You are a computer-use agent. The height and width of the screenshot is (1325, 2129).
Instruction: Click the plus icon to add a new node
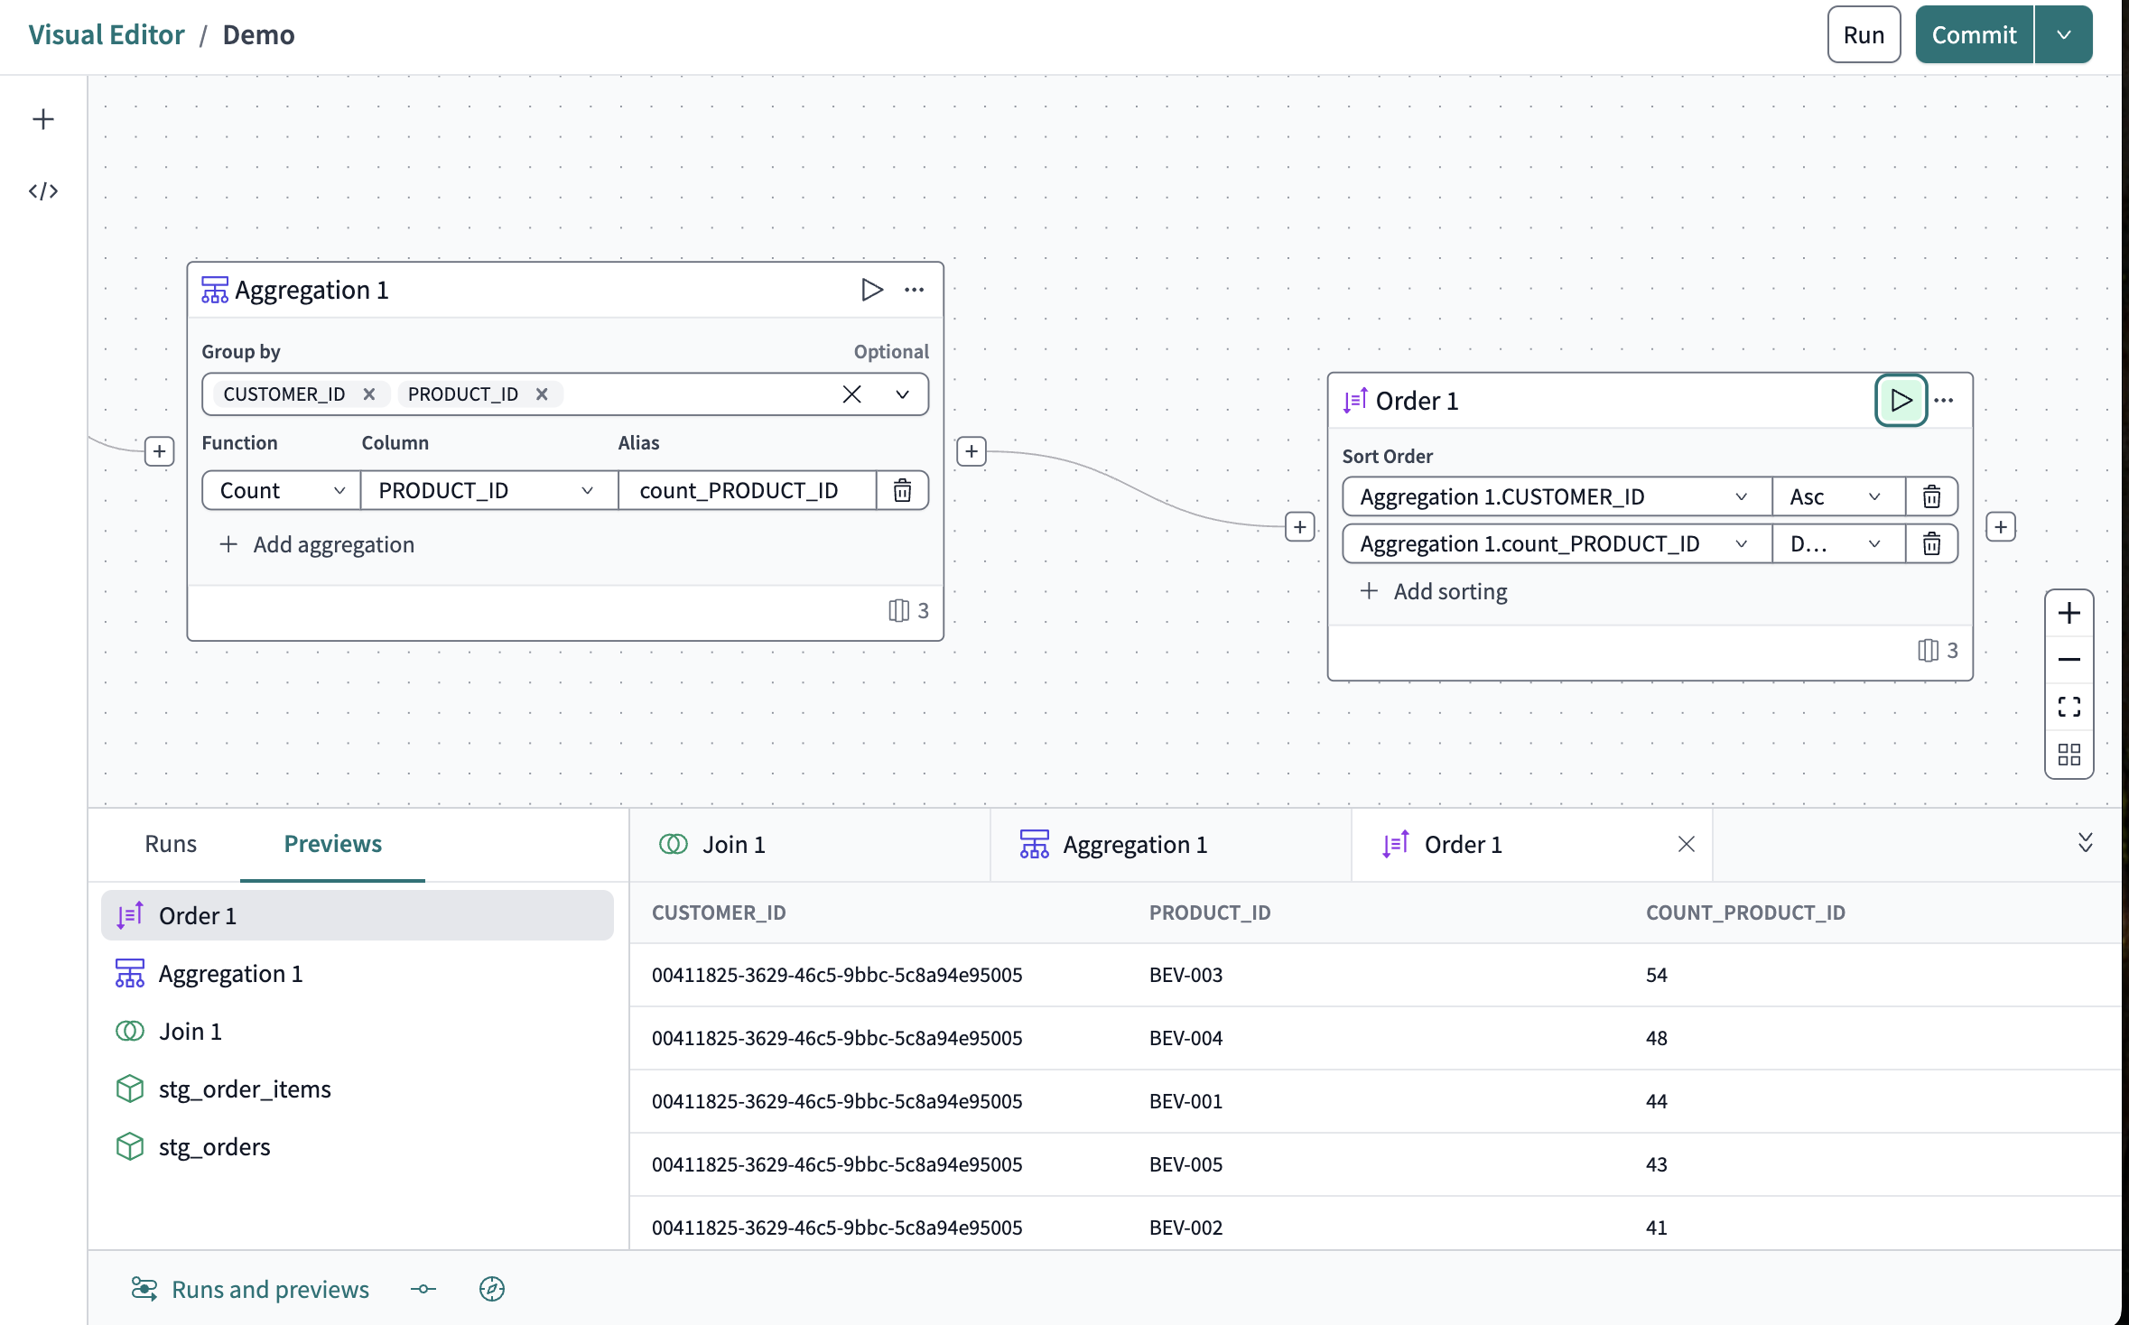click(x=43, y=118)
